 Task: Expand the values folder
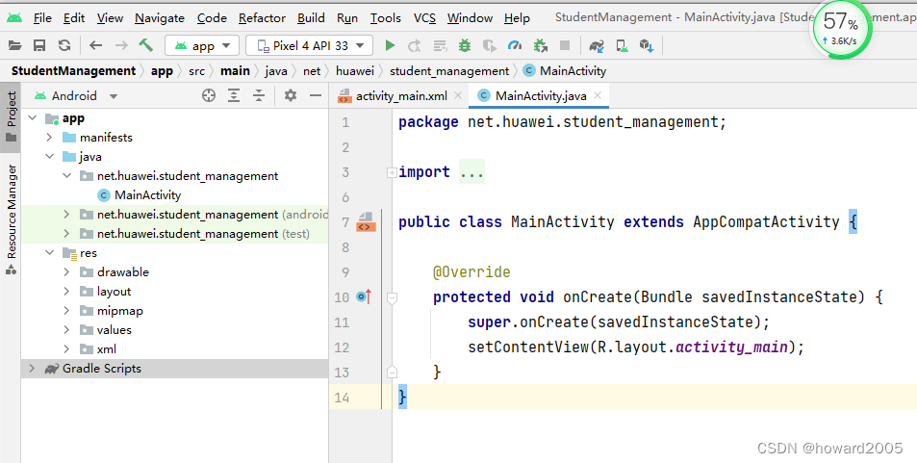66,330
